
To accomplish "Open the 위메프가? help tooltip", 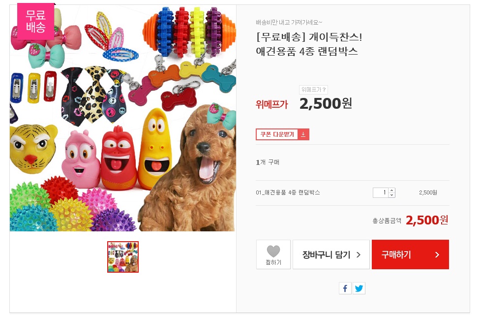I will 313,90.
